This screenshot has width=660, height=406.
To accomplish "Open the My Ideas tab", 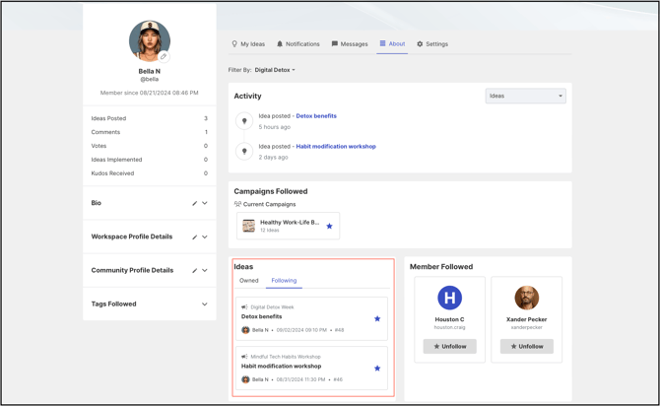I will click(248, 43).
